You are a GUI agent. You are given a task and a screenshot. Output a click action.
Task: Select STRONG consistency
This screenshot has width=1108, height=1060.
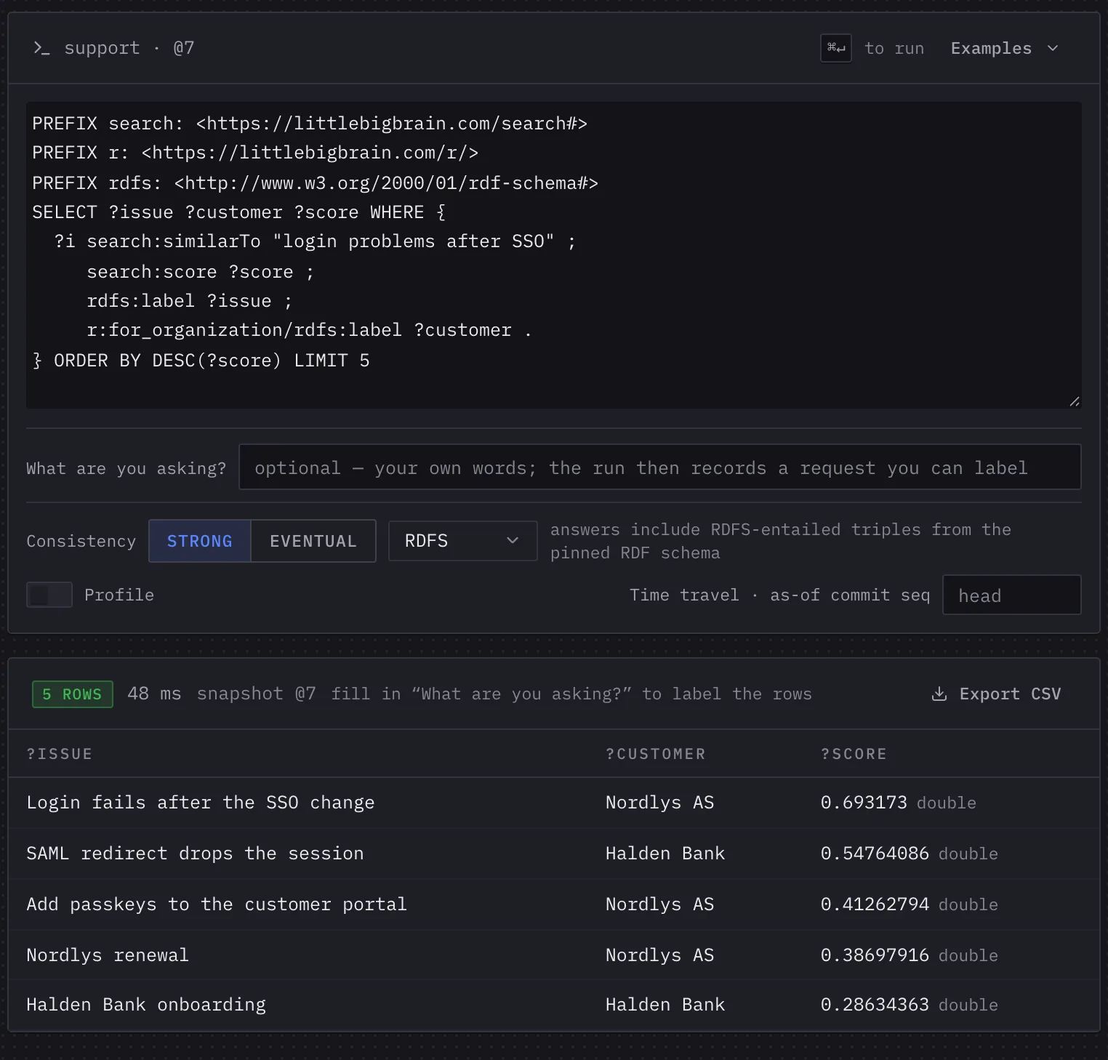200,541
